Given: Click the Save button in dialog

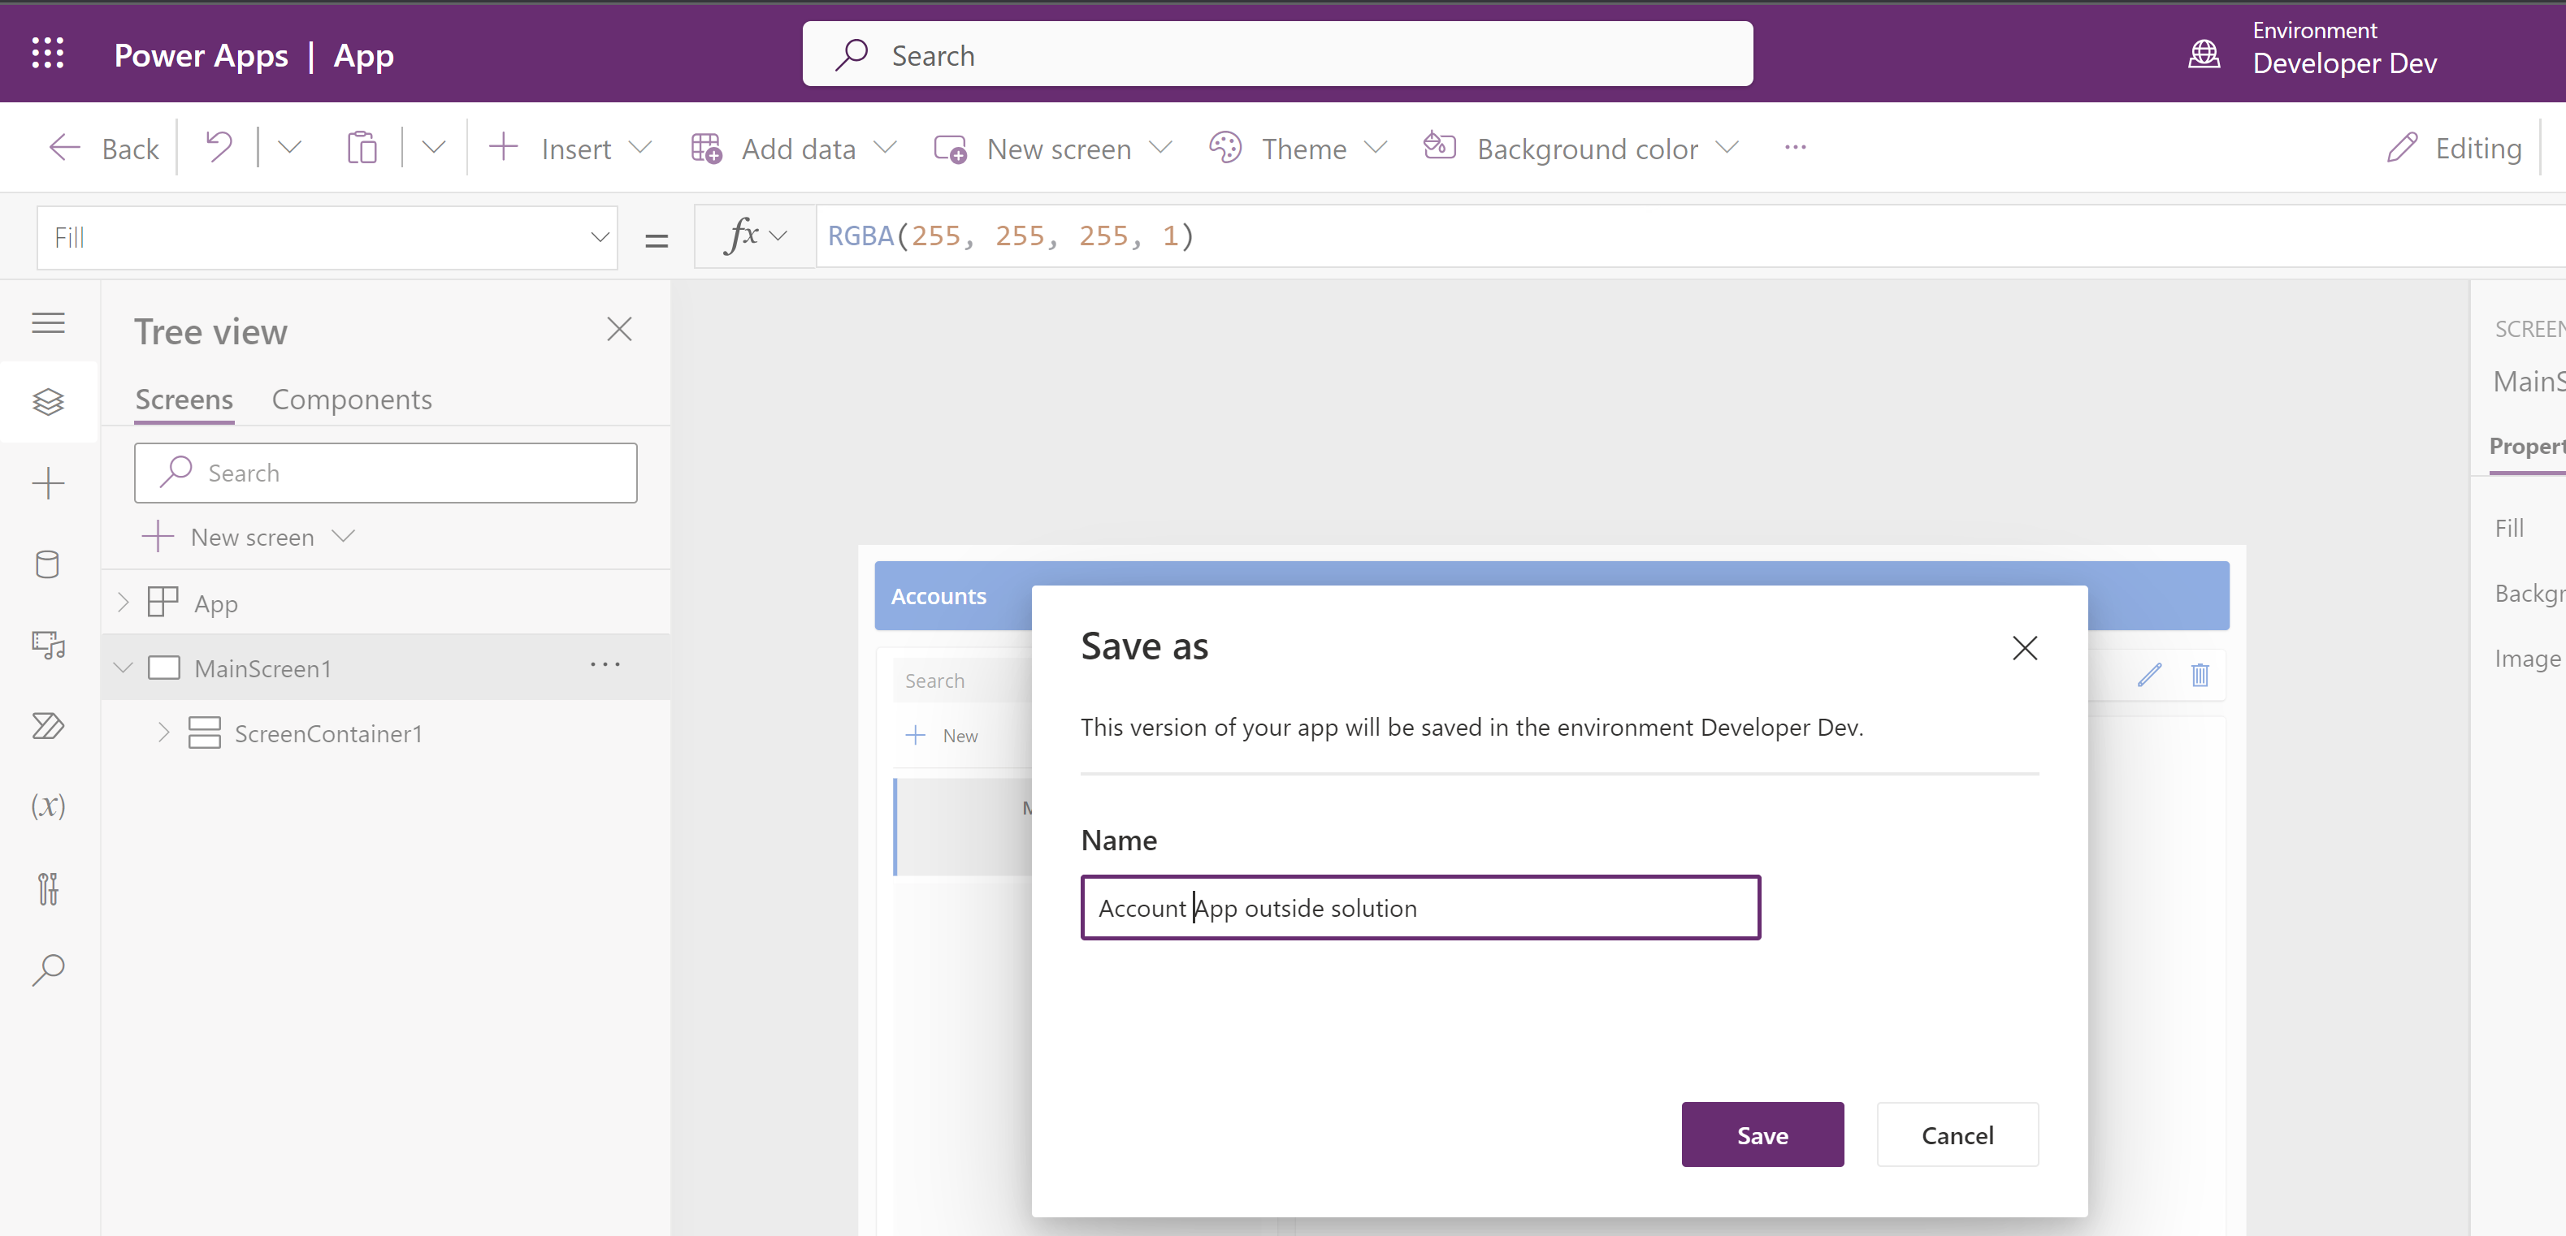Looking at the screenshot, I should click(1761, 1134).
